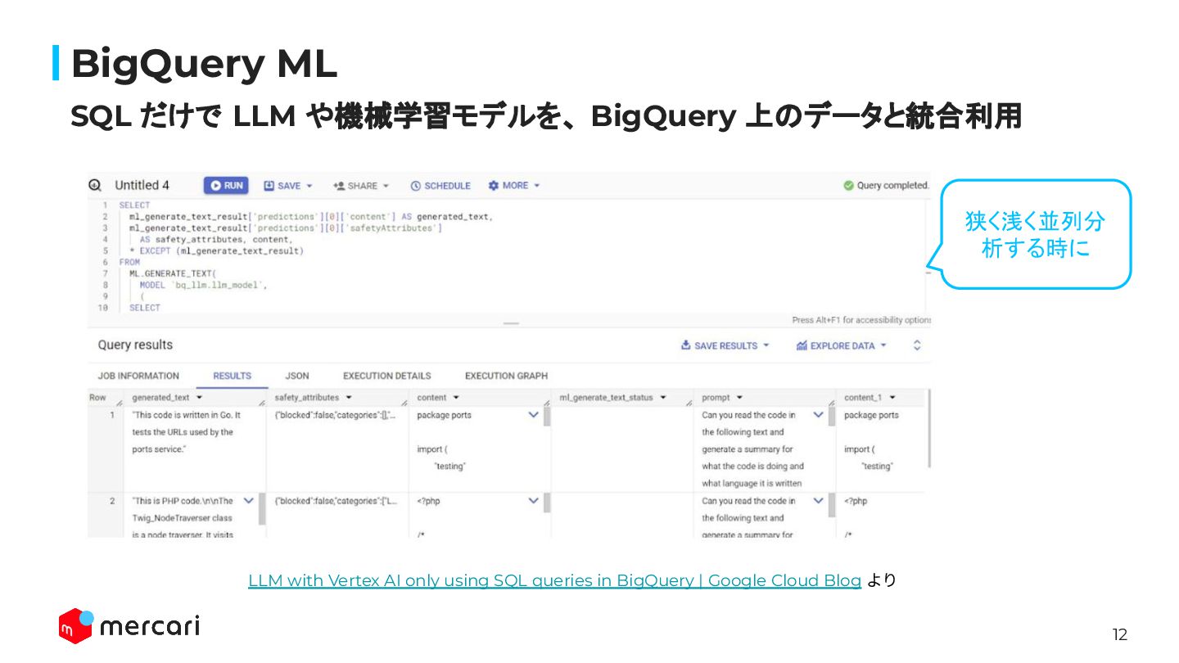Click slide page number 12
1179x663 pixels.
pyautogui.click(x=1119, y=634)
